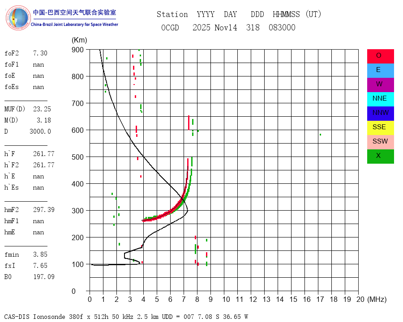Select the purple W legend swatch

click(380, 85)
